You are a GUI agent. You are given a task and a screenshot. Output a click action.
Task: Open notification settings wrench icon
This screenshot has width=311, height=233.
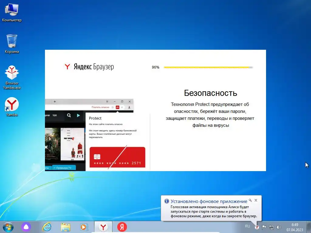click(x=250, y=200)
